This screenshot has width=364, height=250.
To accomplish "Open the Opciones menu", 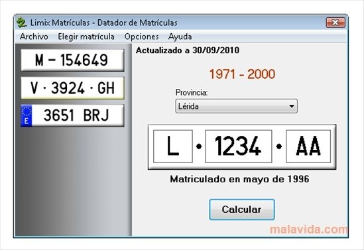I will coord(142,36).
